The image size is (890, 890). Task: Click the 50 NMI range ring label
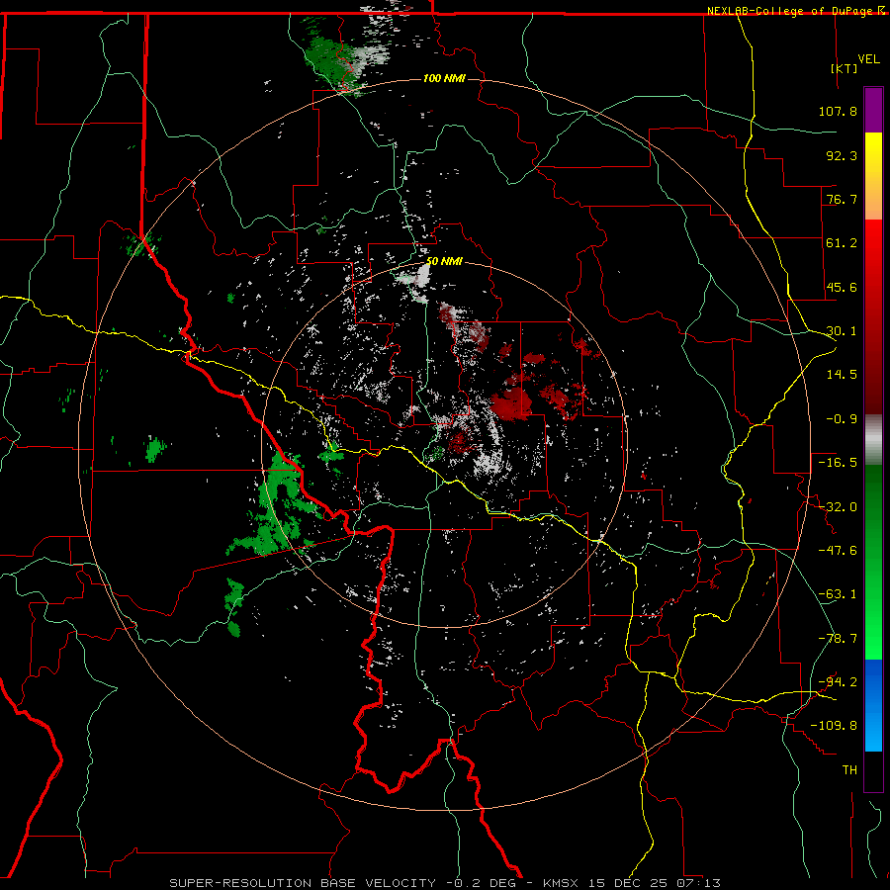click(x=444, y=262)
